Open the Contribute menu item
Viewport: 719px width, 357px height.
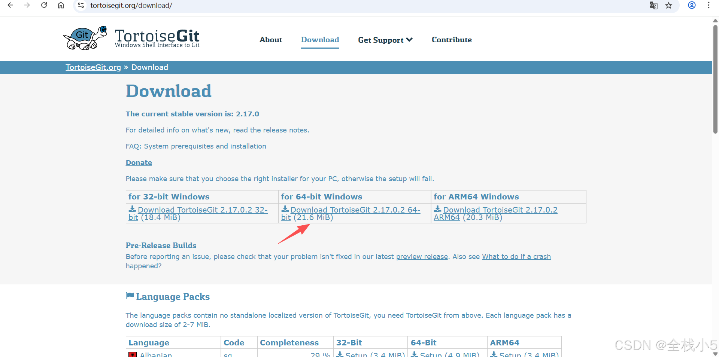pyautogui.click(x=452, y=40)
